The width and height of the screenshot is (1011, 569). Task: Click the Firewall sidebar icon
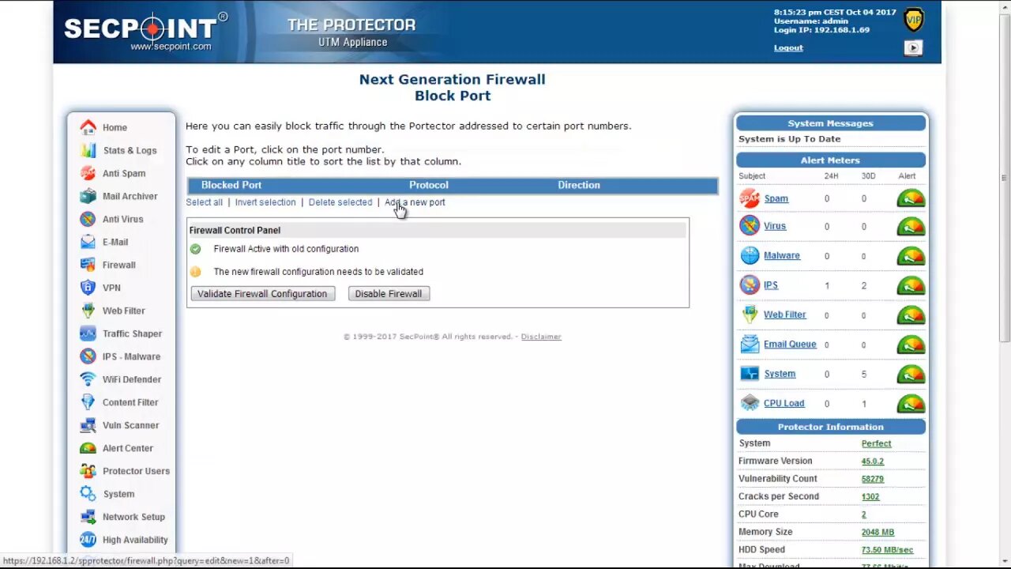[x=88, y=265]
